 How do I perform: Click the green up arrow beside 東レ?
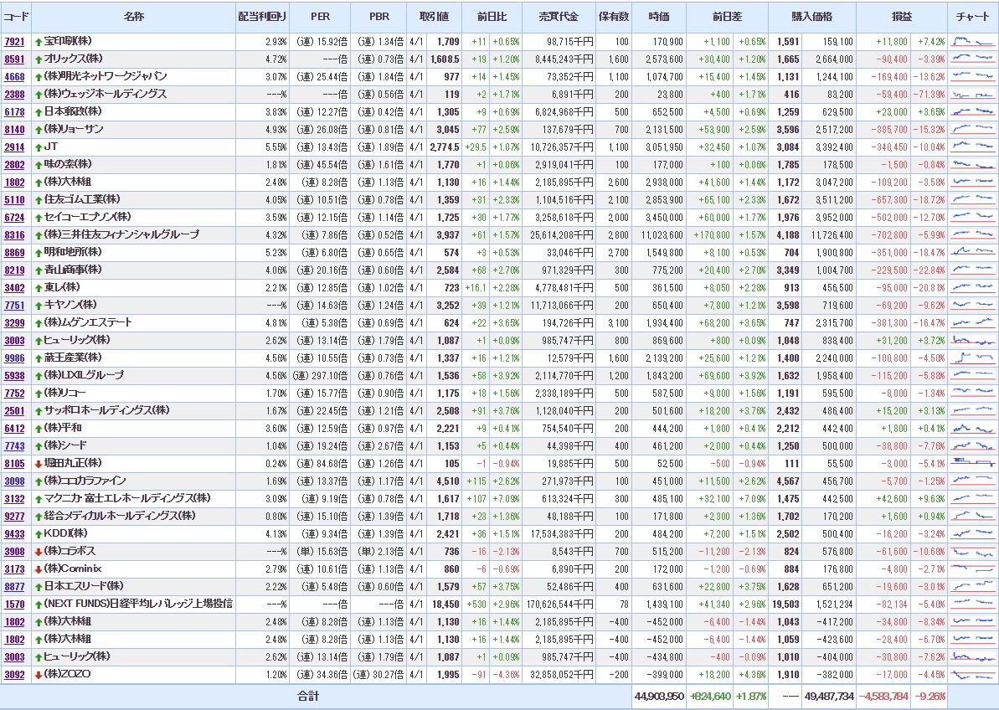click(x=39, y=287)
